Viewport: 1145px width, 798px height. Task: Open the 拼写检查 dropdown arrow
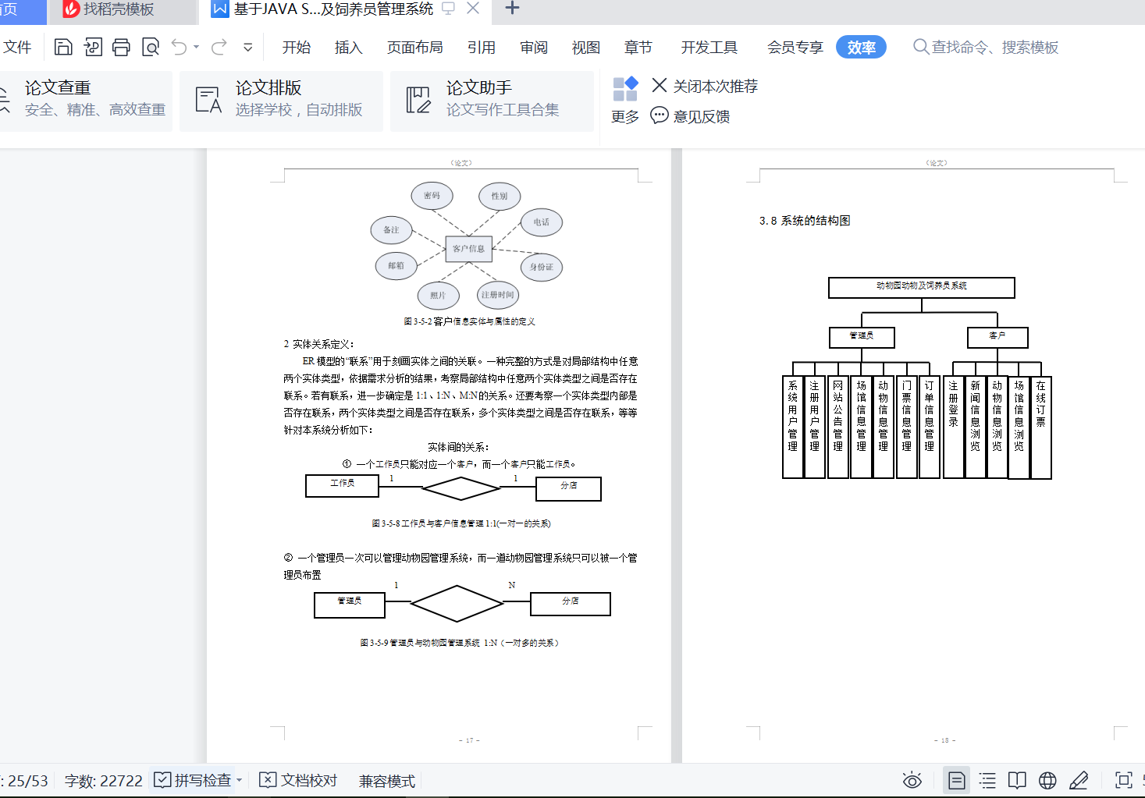(x=240, y=780)
